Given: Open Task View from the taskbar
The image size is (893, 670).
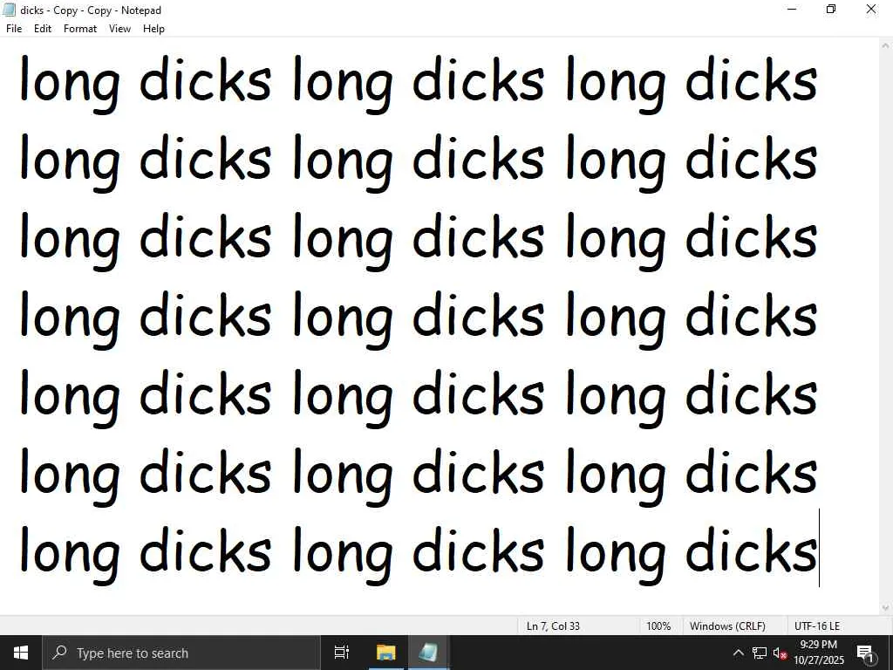Looking at the screenshot, I should [x=342, y=653].
